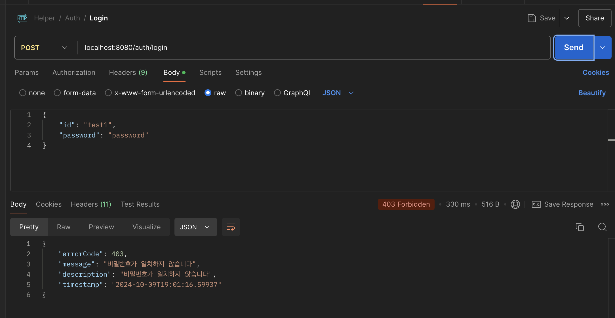Open the response JSON format dropdown
Image resolution: width=615 pixels, height=318 pixels.
click(195, 227)
